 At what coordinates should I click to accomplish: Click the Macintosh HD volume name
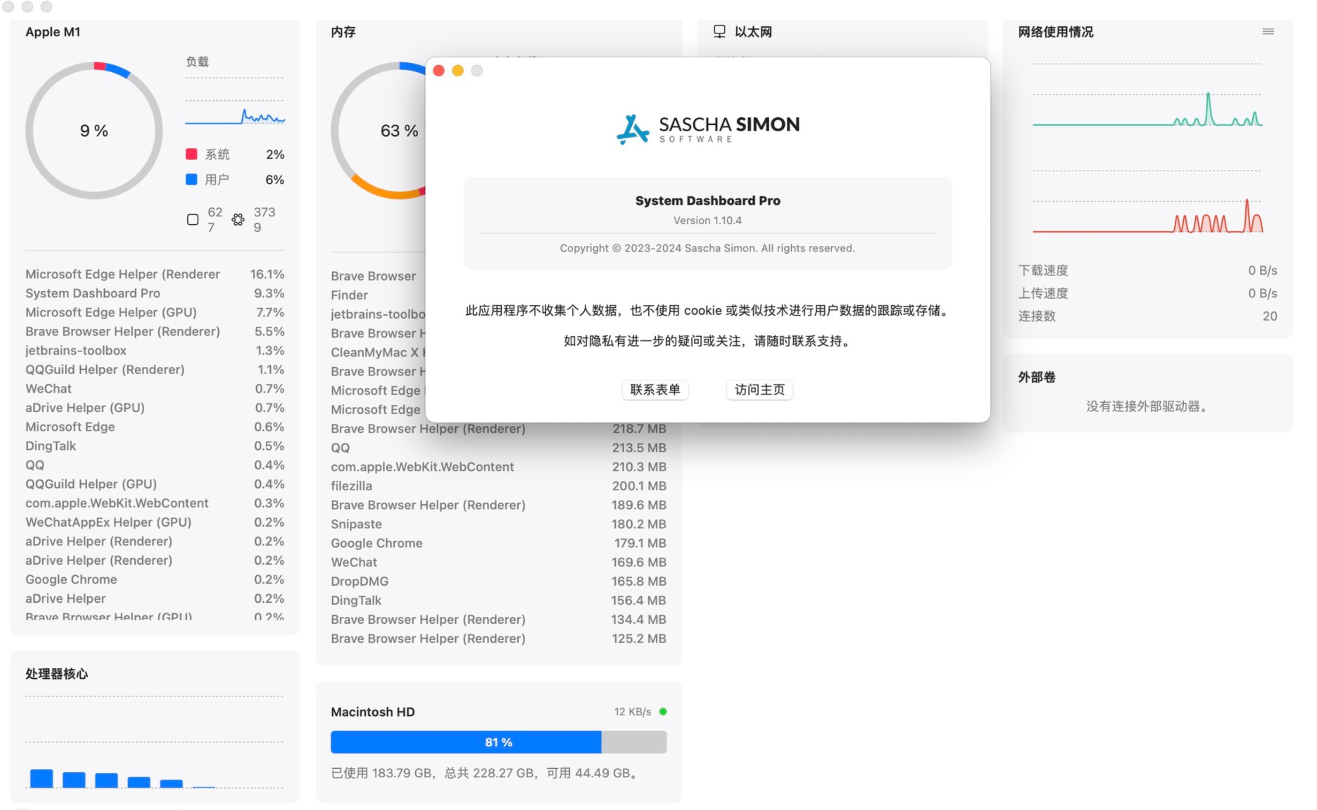pos(373,712)
